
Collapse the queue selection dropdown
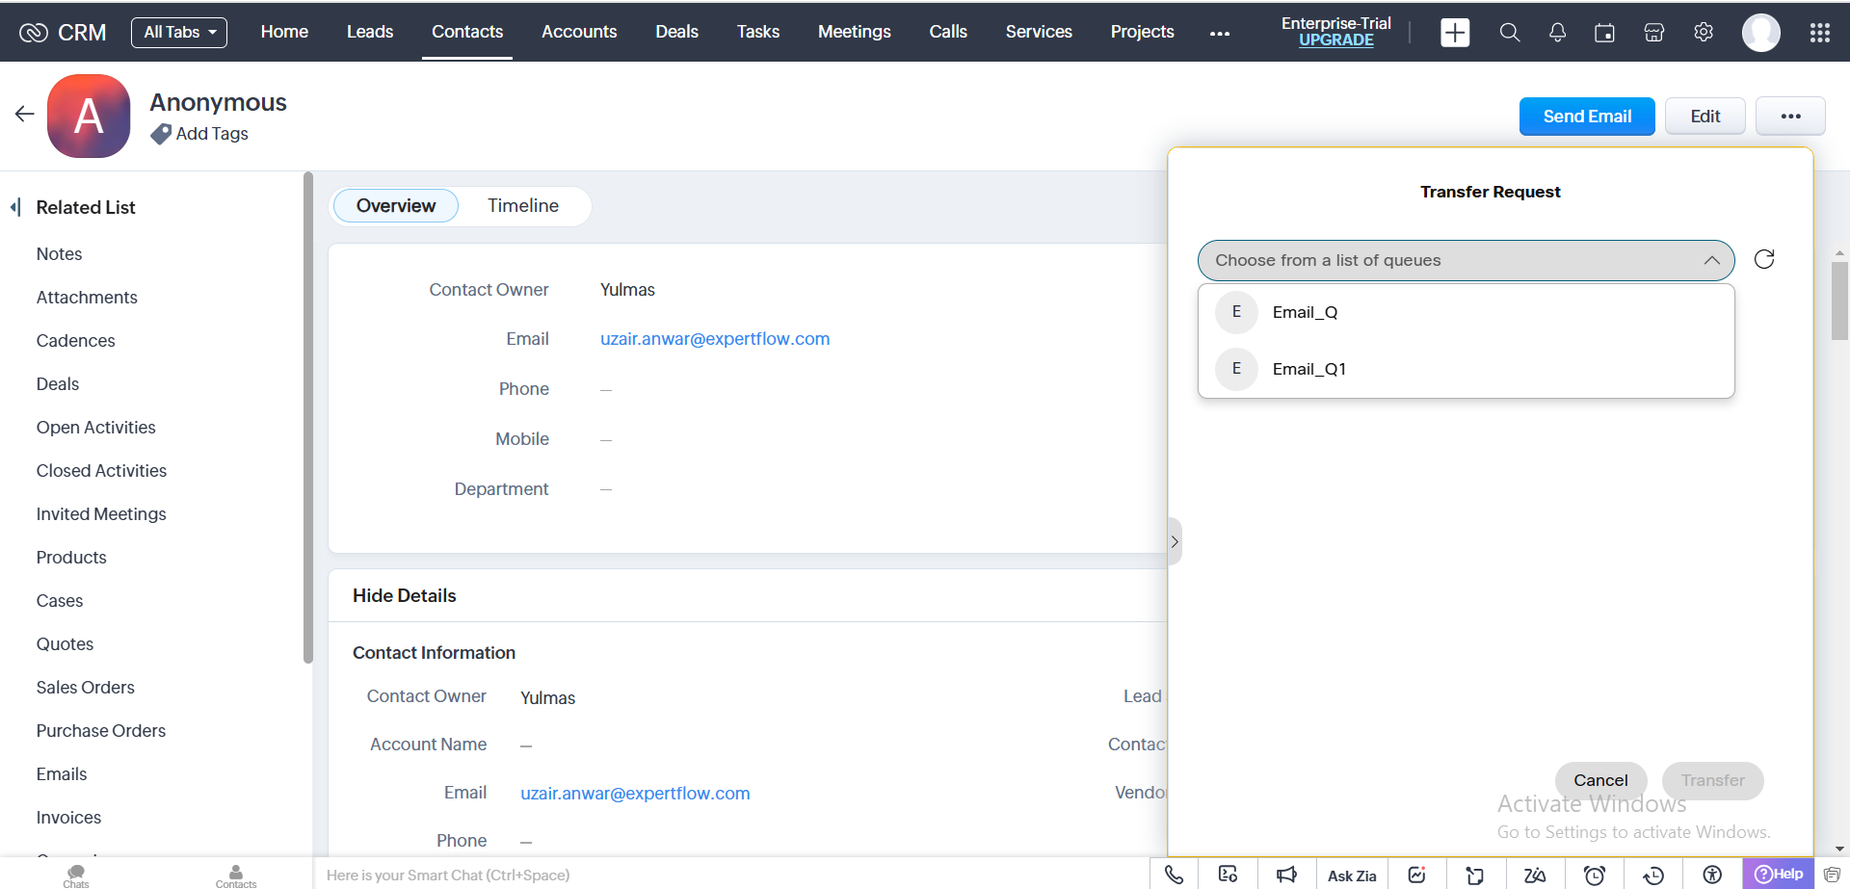1711,260
